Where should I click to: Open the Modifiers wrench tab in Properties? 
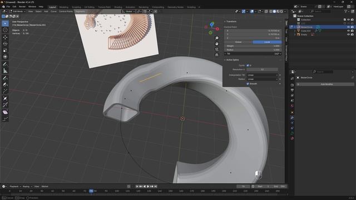tap(292, 117)
